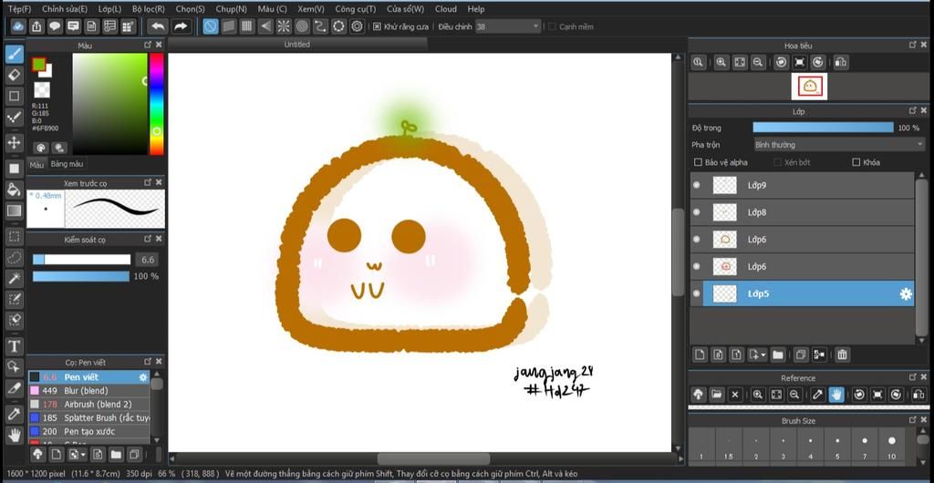Select the Bucket fill tool
This screenshot has height=483, width=934.
(x=15, y=190)
